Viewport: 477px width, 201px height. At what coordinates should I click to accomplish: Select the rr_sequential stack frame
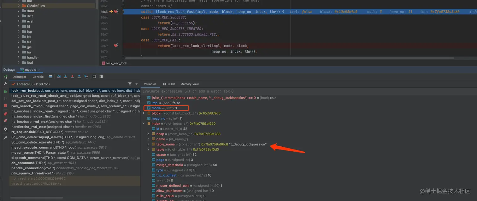[75, 132]
